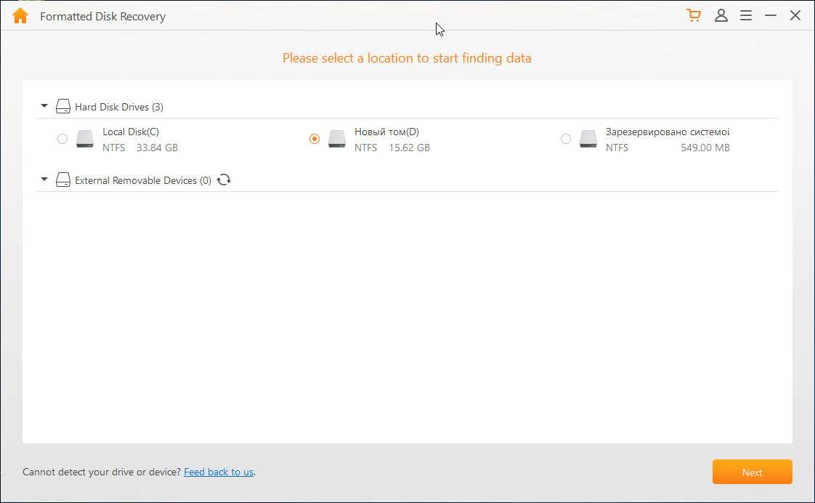Screen dimensions: 815x503
Task: Select the Новый том(D) radio button
Action: [315, 139]
